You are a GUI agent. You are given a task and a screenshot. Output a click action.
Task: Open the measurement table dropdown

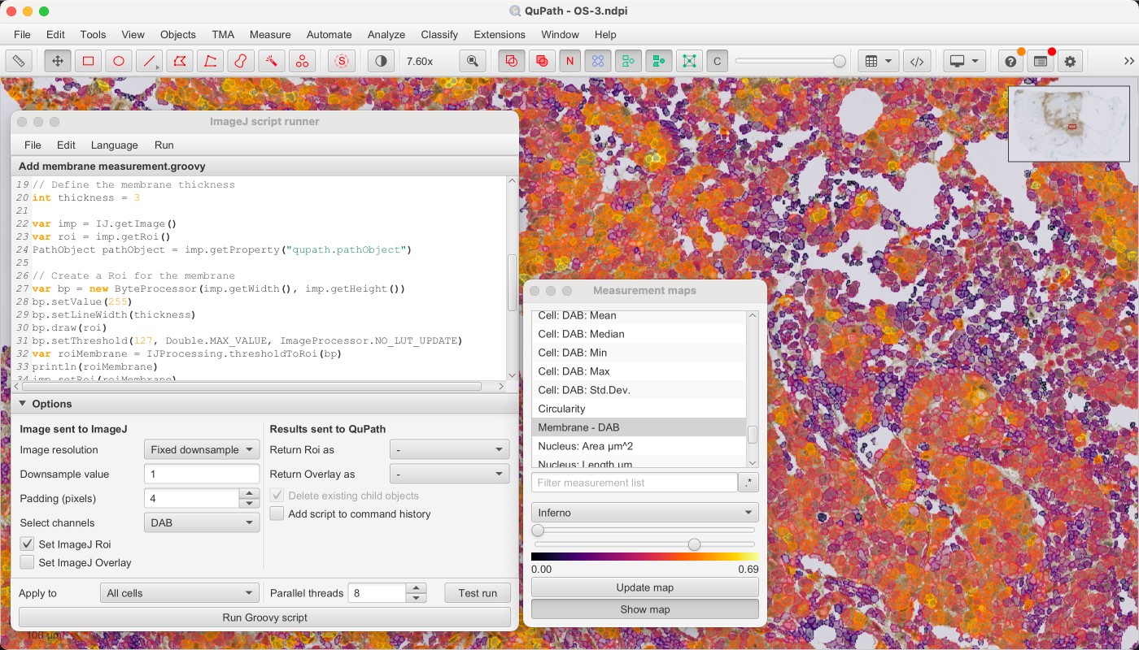click(x=879, y=61)
